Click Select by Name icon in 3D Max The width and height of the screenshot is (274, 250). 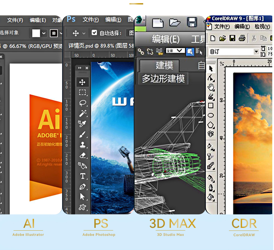199,52
